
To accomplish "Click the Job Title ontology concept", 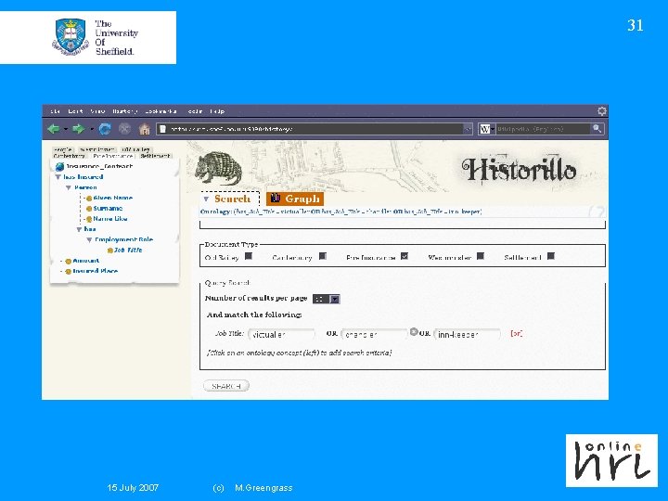I will tap(128, 250).
